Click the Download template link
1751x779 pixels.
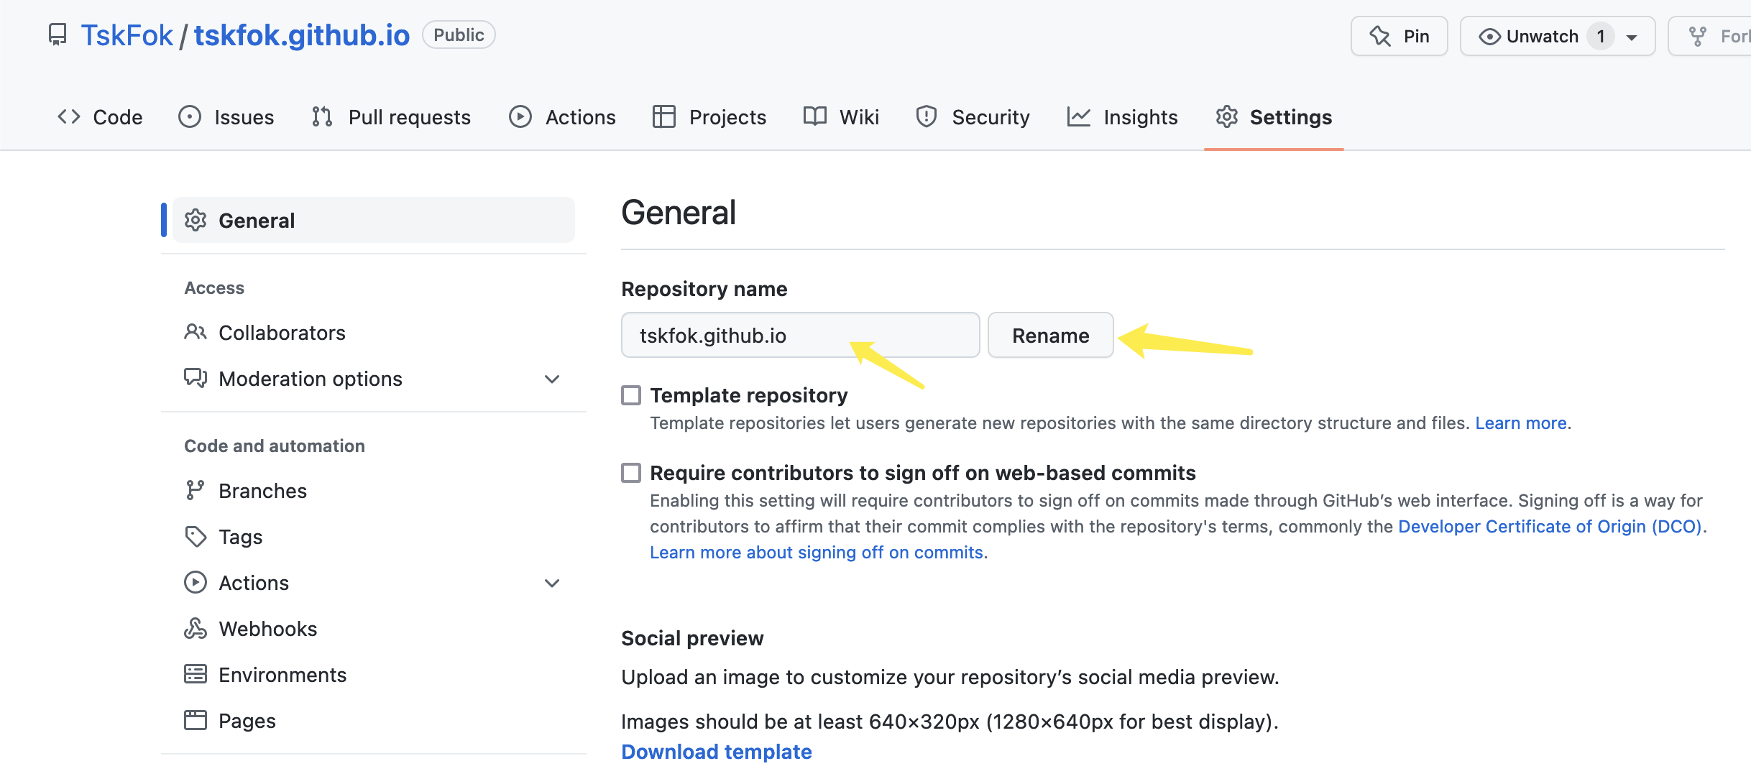717,752
